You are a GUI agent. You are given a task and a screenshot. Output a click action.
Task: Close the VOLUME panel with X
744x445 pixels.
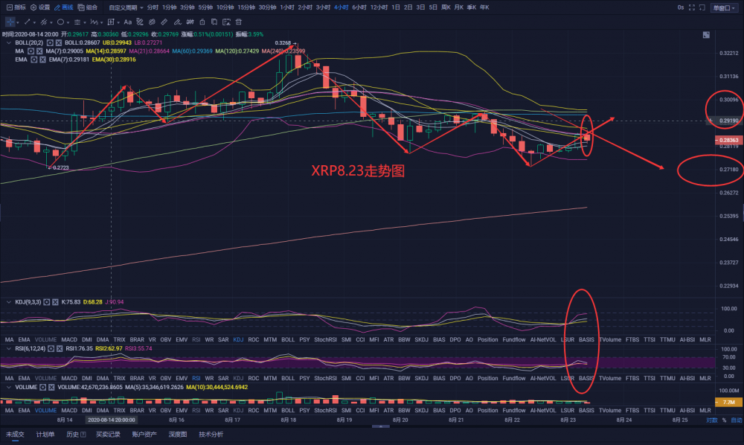[52, 388]
